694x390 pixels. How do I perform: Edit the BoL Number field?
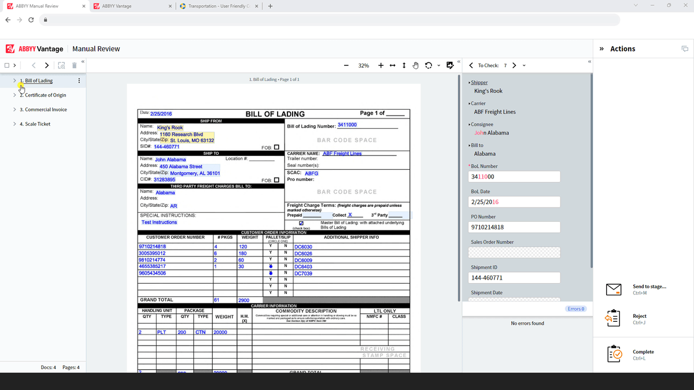pyautogui.click(x=514, y=177)
